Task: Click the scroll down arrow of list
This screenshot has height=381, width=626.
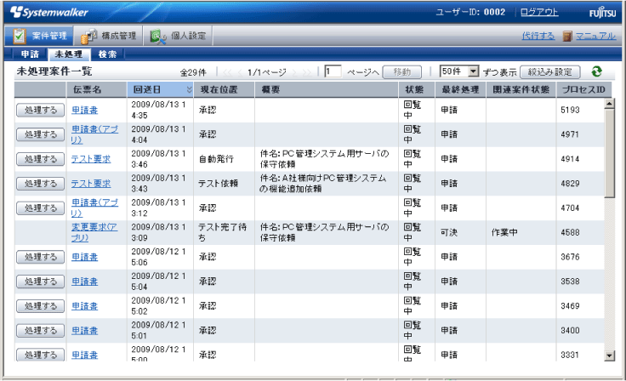Action: coord(608,355)
